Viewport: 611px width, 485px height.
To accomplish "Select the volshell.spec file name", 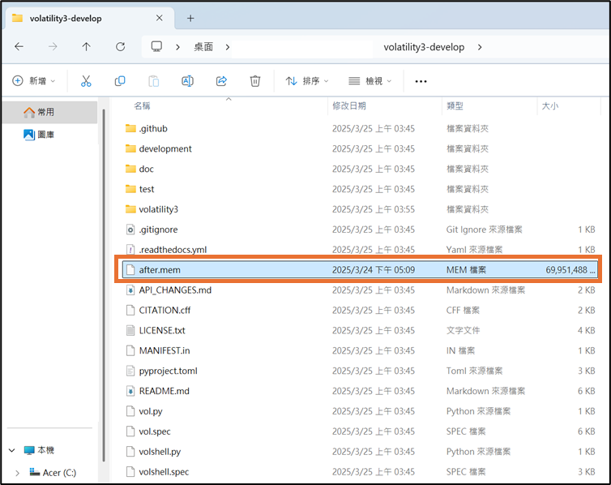I will point(164,472).
